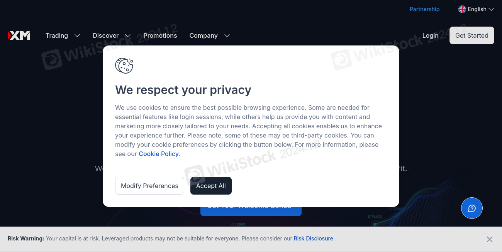Follow the Risk Disclosure link

coord(313,239)
